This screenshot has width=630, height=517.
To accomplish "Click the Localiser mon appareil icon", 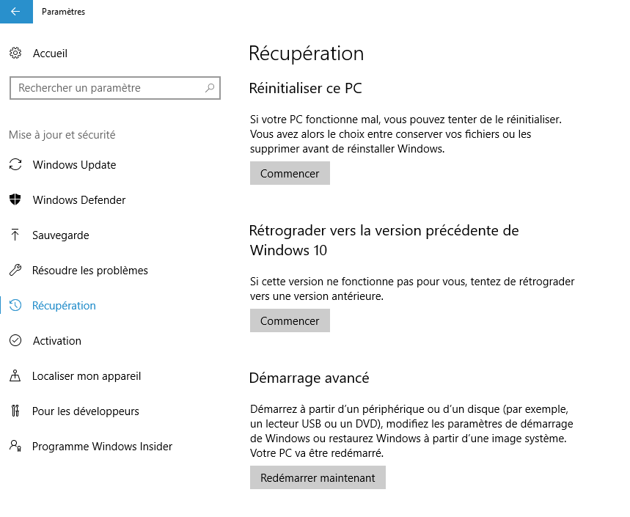I will click(15, 375).
